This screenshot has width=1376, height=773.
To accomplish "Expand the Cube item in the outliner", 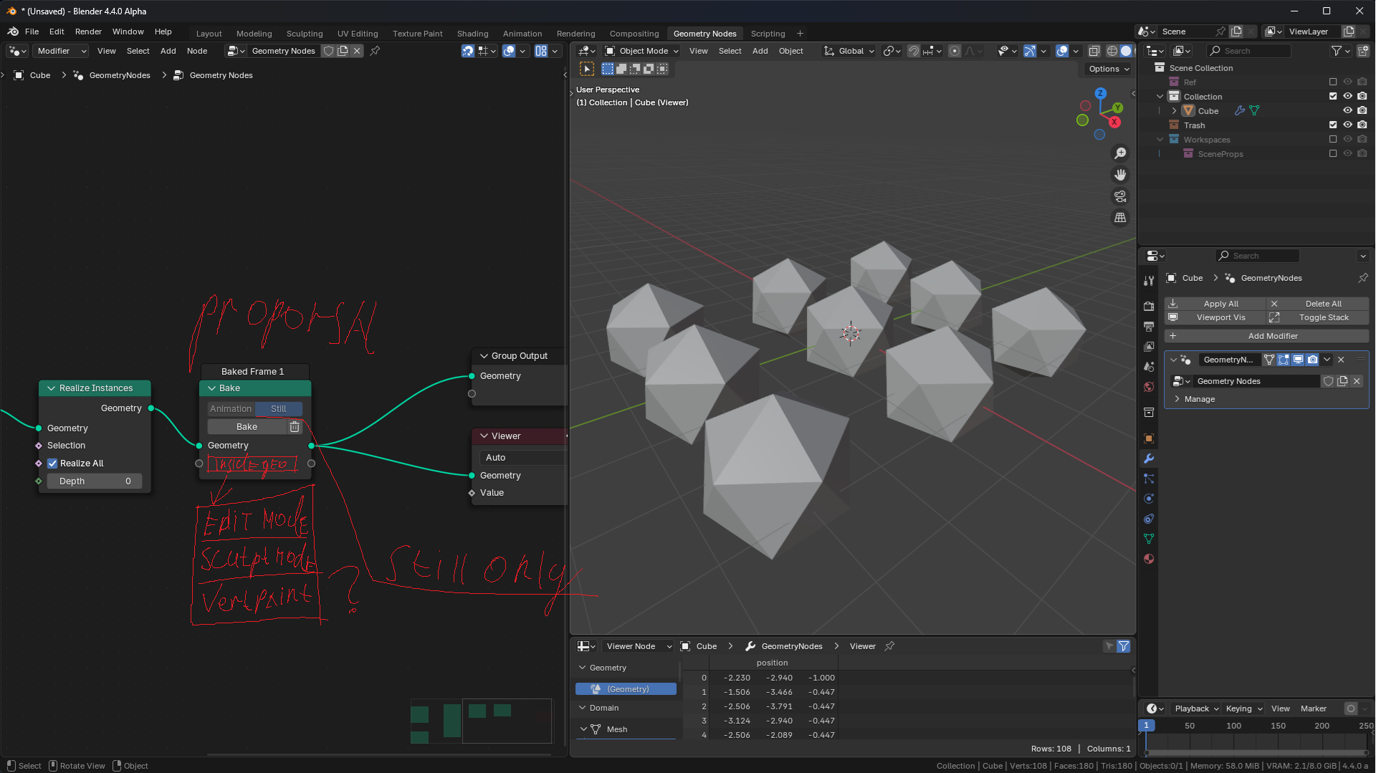I will (x=1174, y=111).
